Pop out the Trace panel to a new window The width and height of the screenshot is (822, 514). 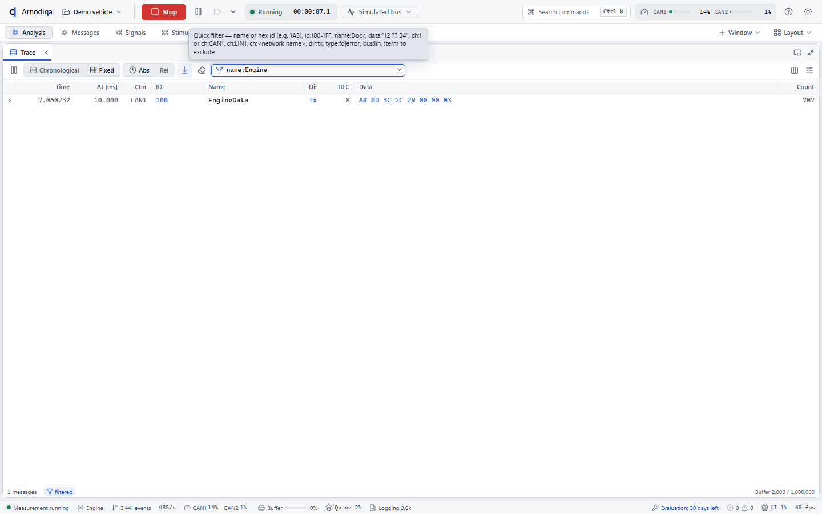(x=797, y=53)
